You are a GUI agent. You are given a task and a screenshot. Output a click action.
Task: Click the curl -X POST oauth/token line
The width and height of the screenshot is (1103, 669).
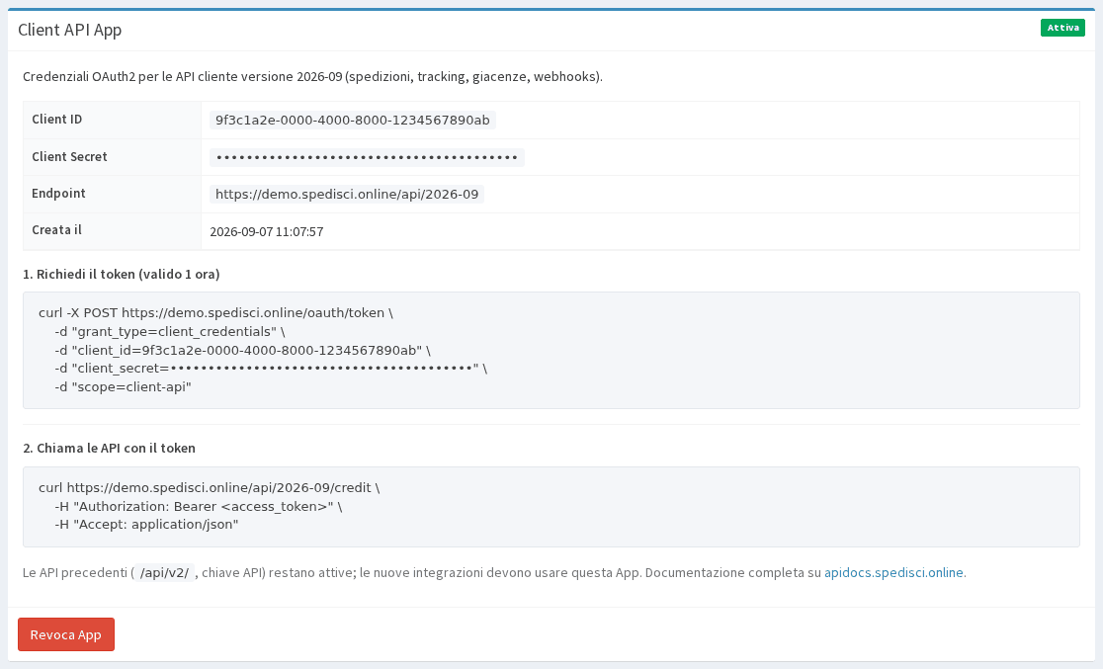pos(216,313)
